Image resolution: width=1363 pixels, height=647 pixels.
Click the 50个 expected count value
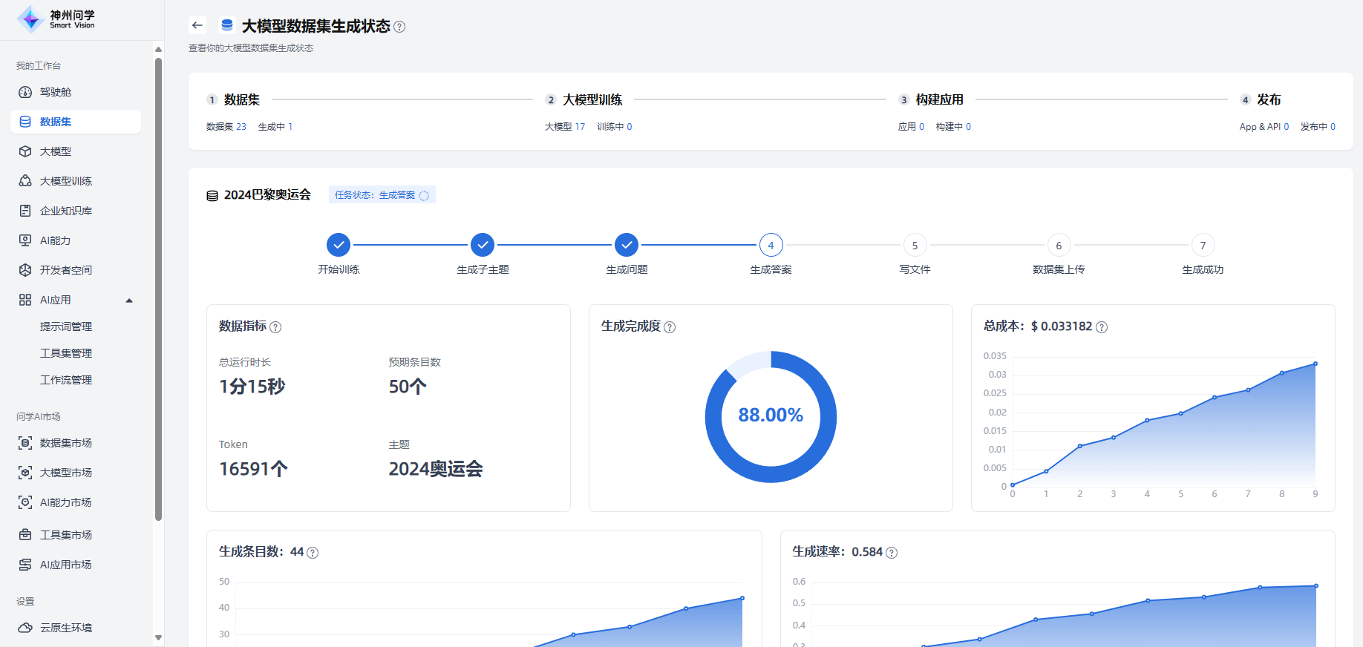408,387
